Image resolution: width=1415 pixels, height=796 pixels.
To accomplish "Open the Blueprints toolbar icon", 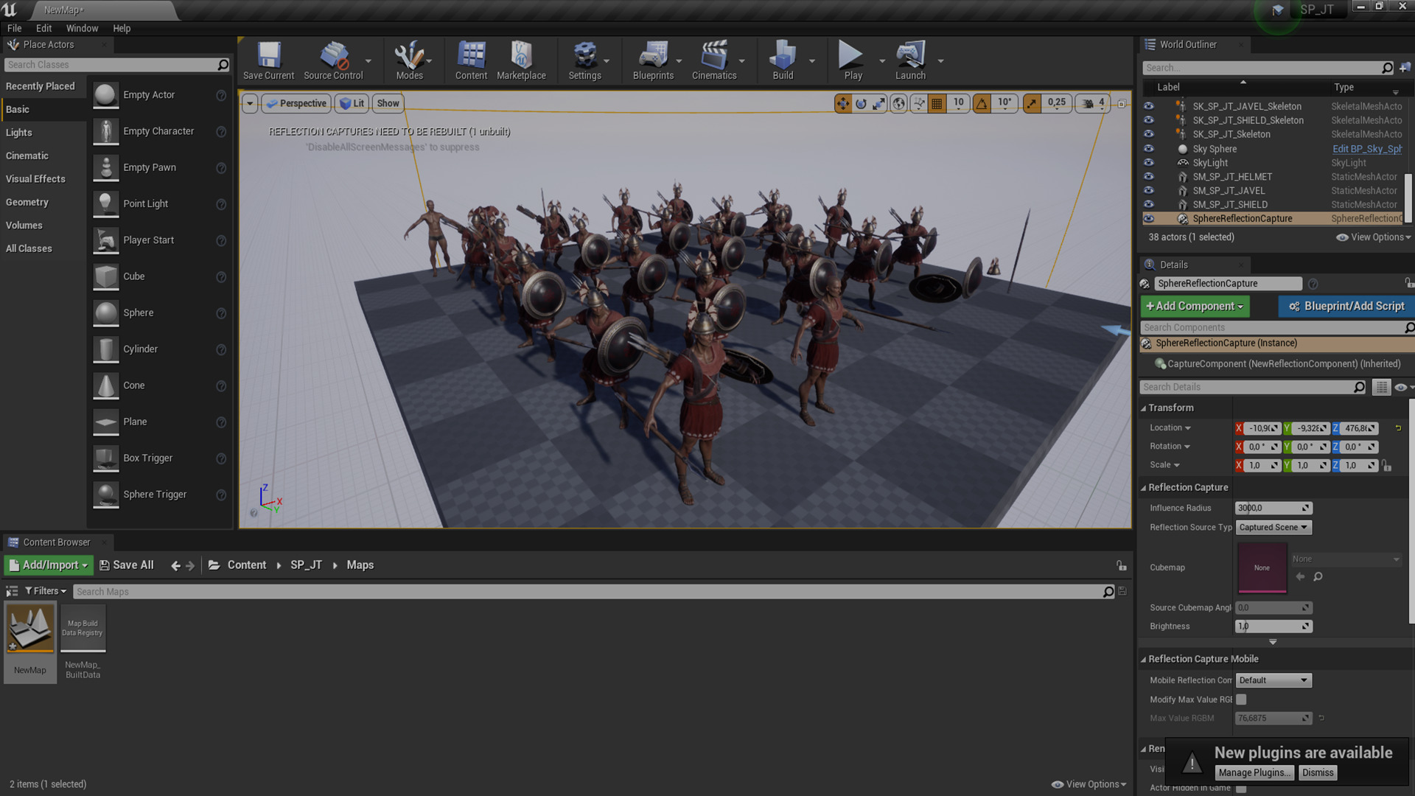I will point(653,60).
